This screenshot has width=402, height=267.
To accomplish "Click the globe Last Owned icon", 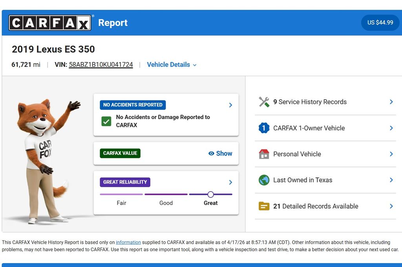I will pos(264,180).
